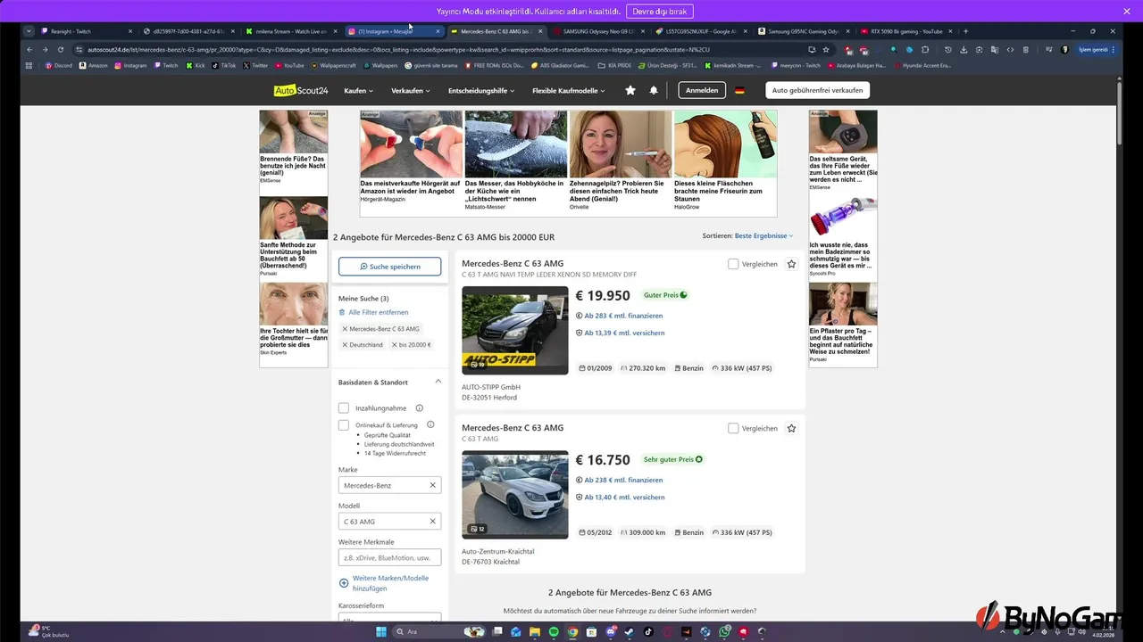This screenshot has width=1143, height=642.
Task: Open Windows Start menu
Action: (x=381, y=631)
